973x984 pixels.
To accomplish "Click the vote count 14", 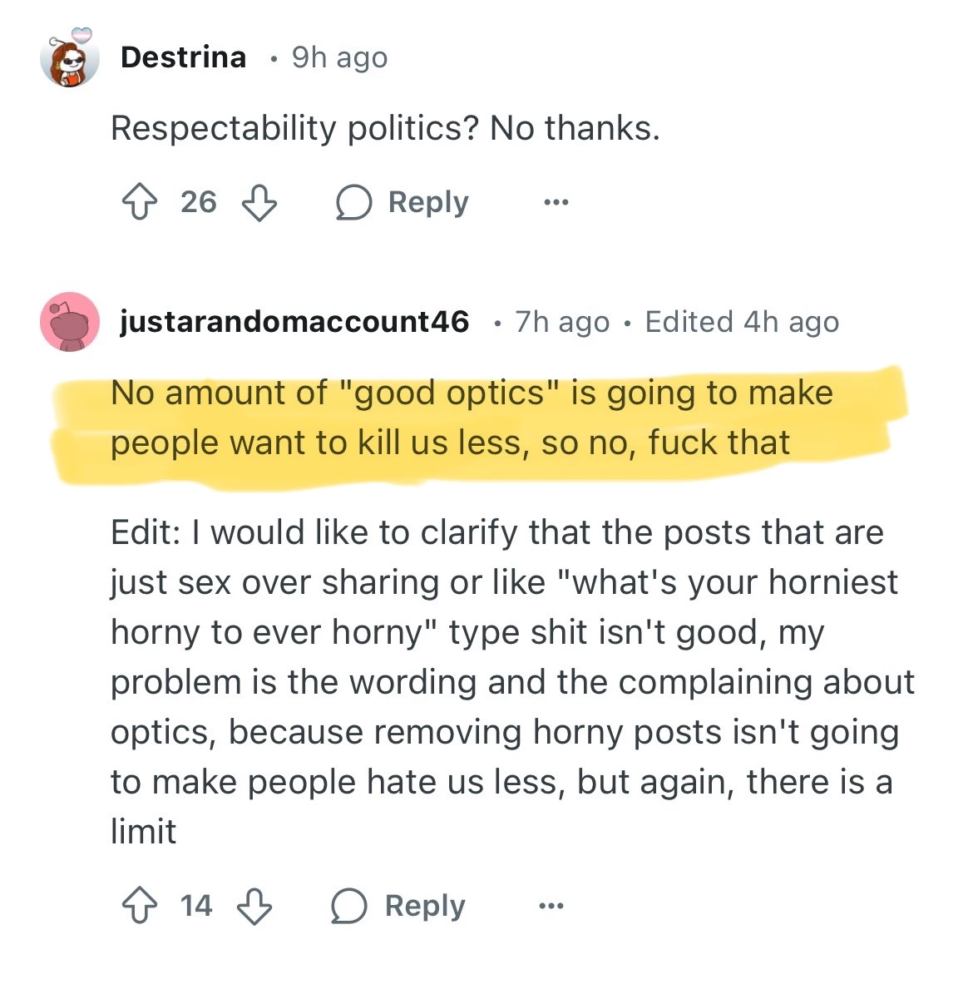I will 196,906.
